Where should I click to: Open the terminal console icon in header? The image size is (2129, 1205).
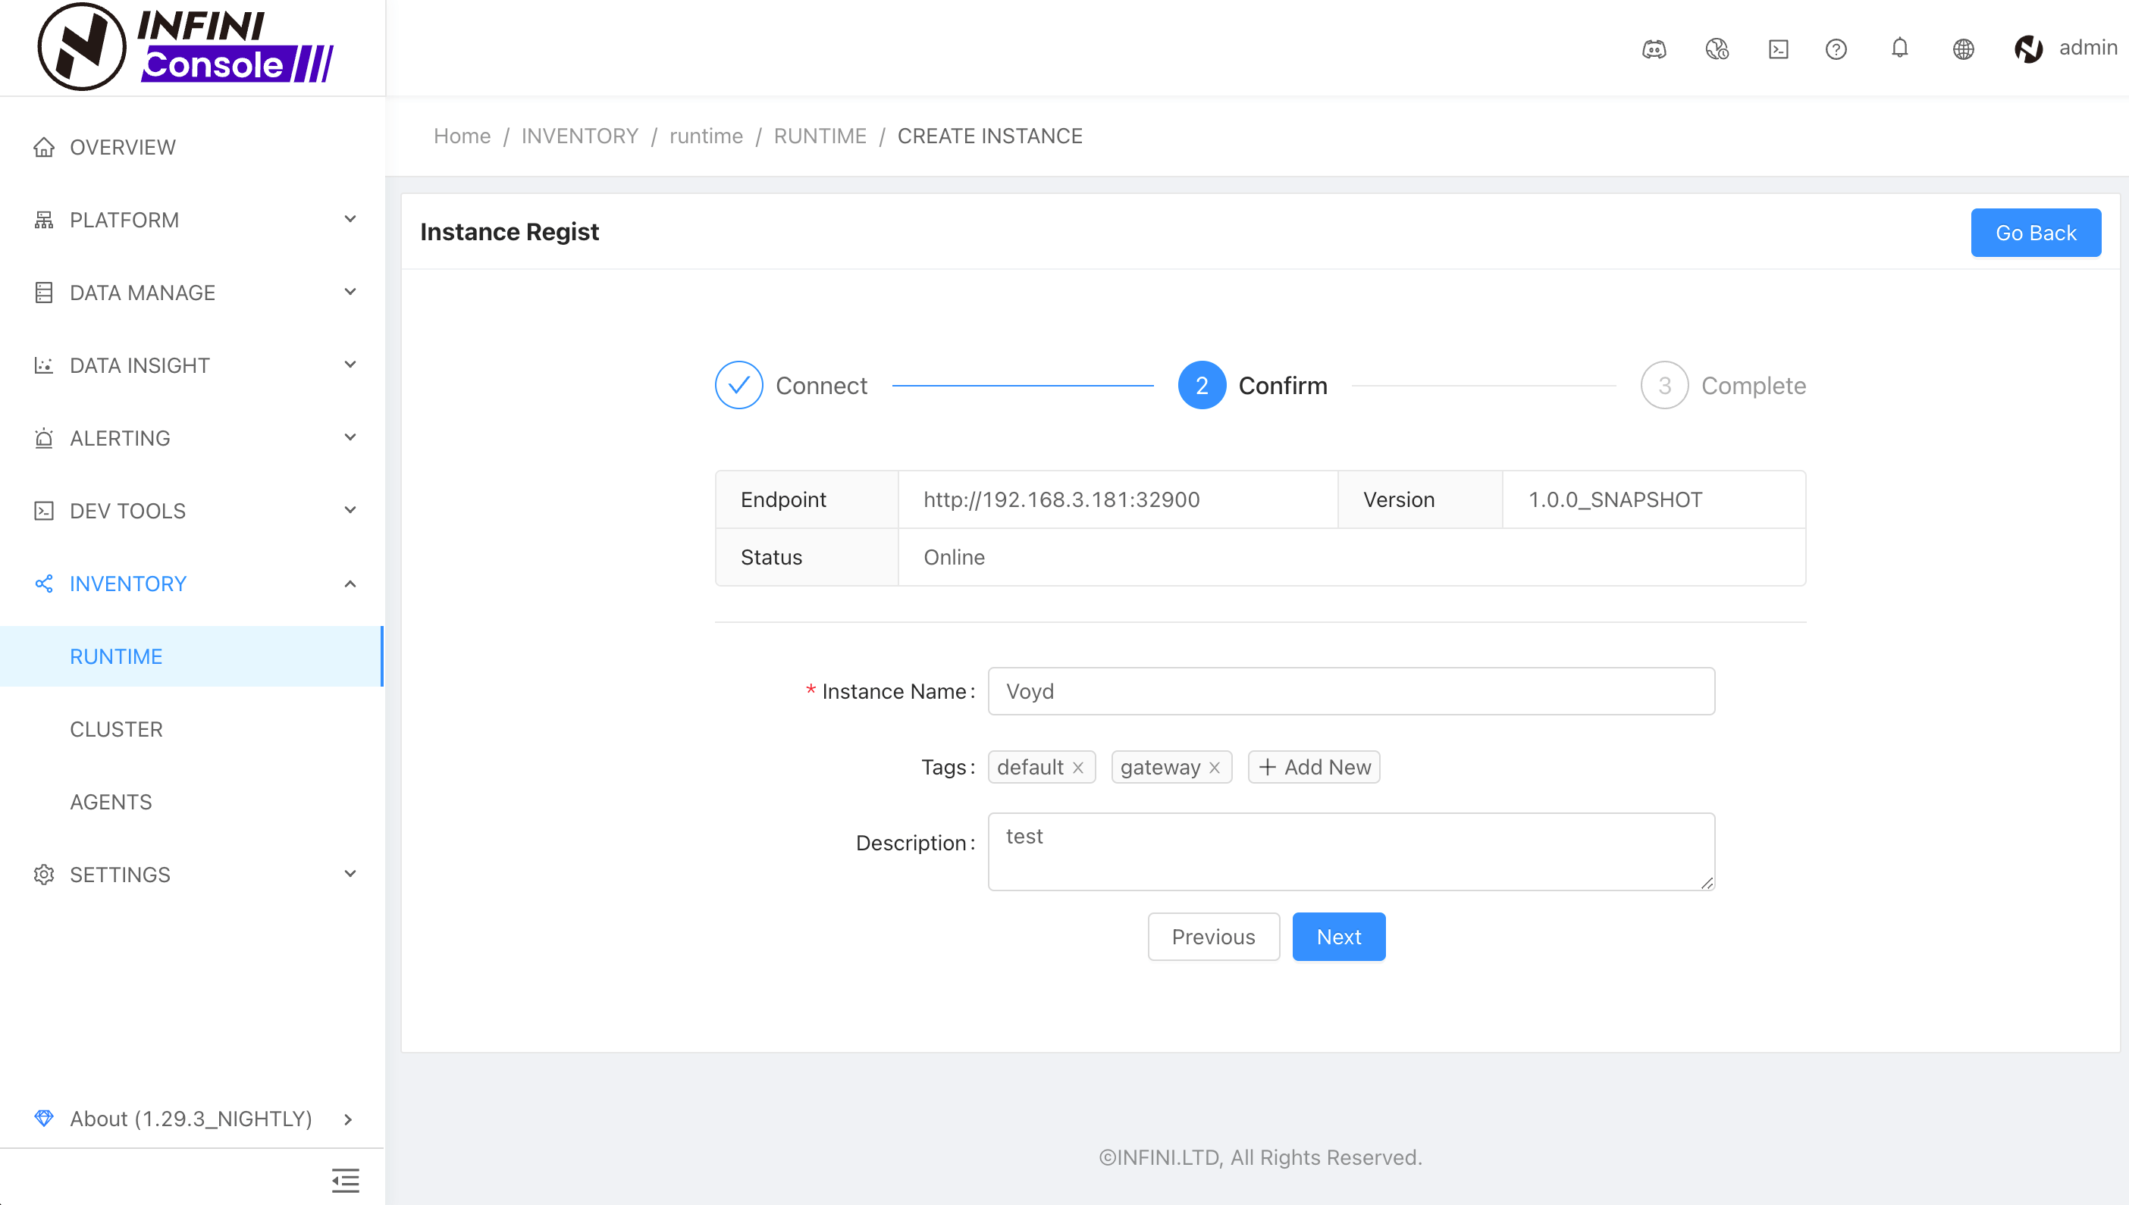[1778, 49]
